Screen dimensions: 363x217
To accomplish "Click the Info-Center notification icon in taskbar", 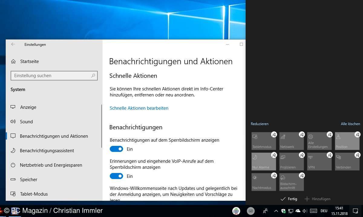I will [x=356, y=211].
